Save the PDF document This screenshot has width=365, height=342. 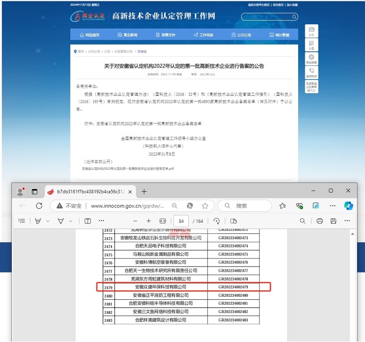pyautogui.click(x=333, y=221)
